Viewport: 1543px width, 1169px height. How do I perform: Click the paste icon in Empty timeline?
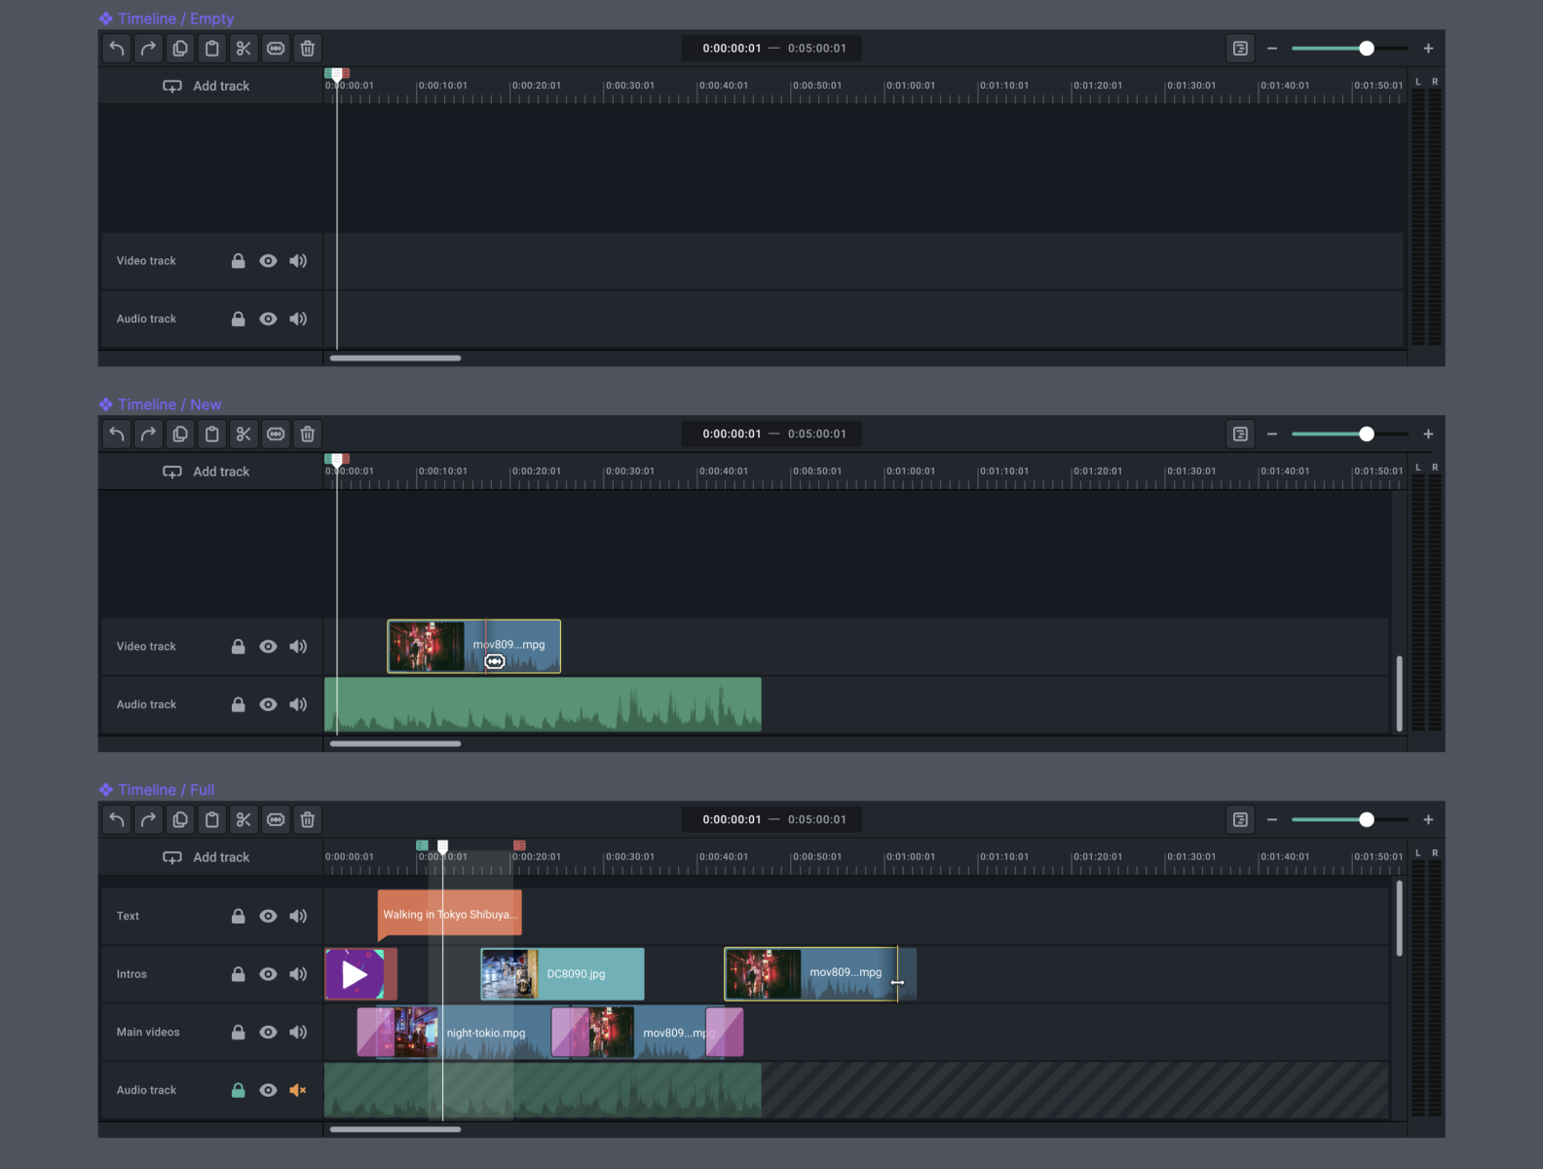pos(212,48)
